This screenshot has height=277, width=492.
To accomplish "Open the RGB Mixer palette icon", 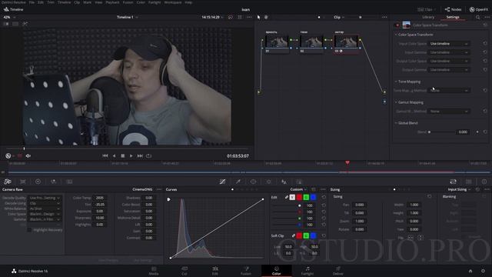I will (53, 182).
